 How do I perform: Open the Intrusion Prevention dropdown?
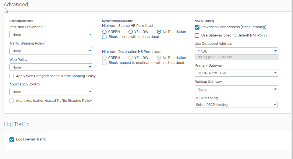coord(51,35)
